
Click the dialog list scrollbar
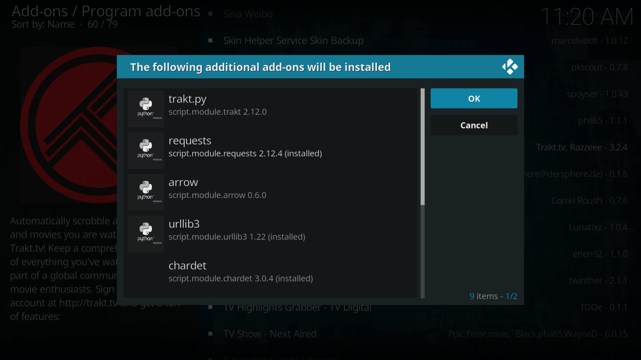(423, 193)
